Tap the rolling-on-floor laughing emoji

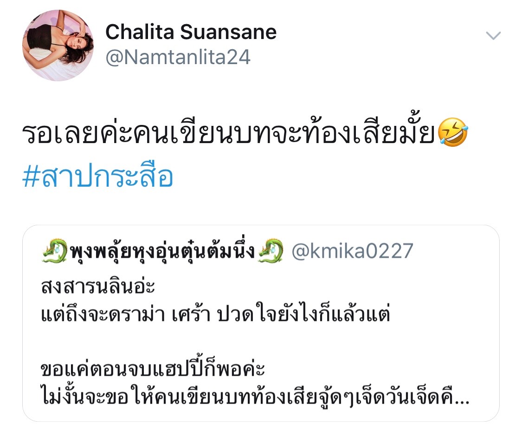(453, 132)
